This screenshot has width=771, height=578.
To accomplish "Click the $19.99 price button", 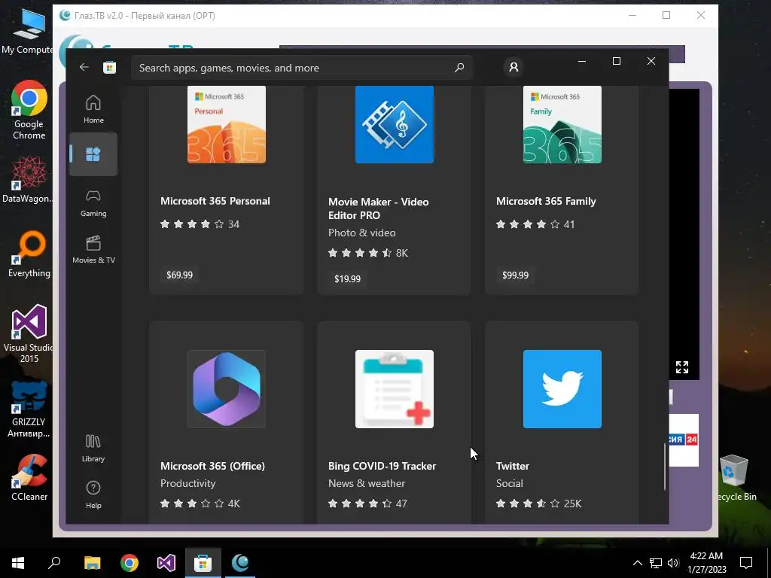I will pyautogui.click(x=347, y=278).
